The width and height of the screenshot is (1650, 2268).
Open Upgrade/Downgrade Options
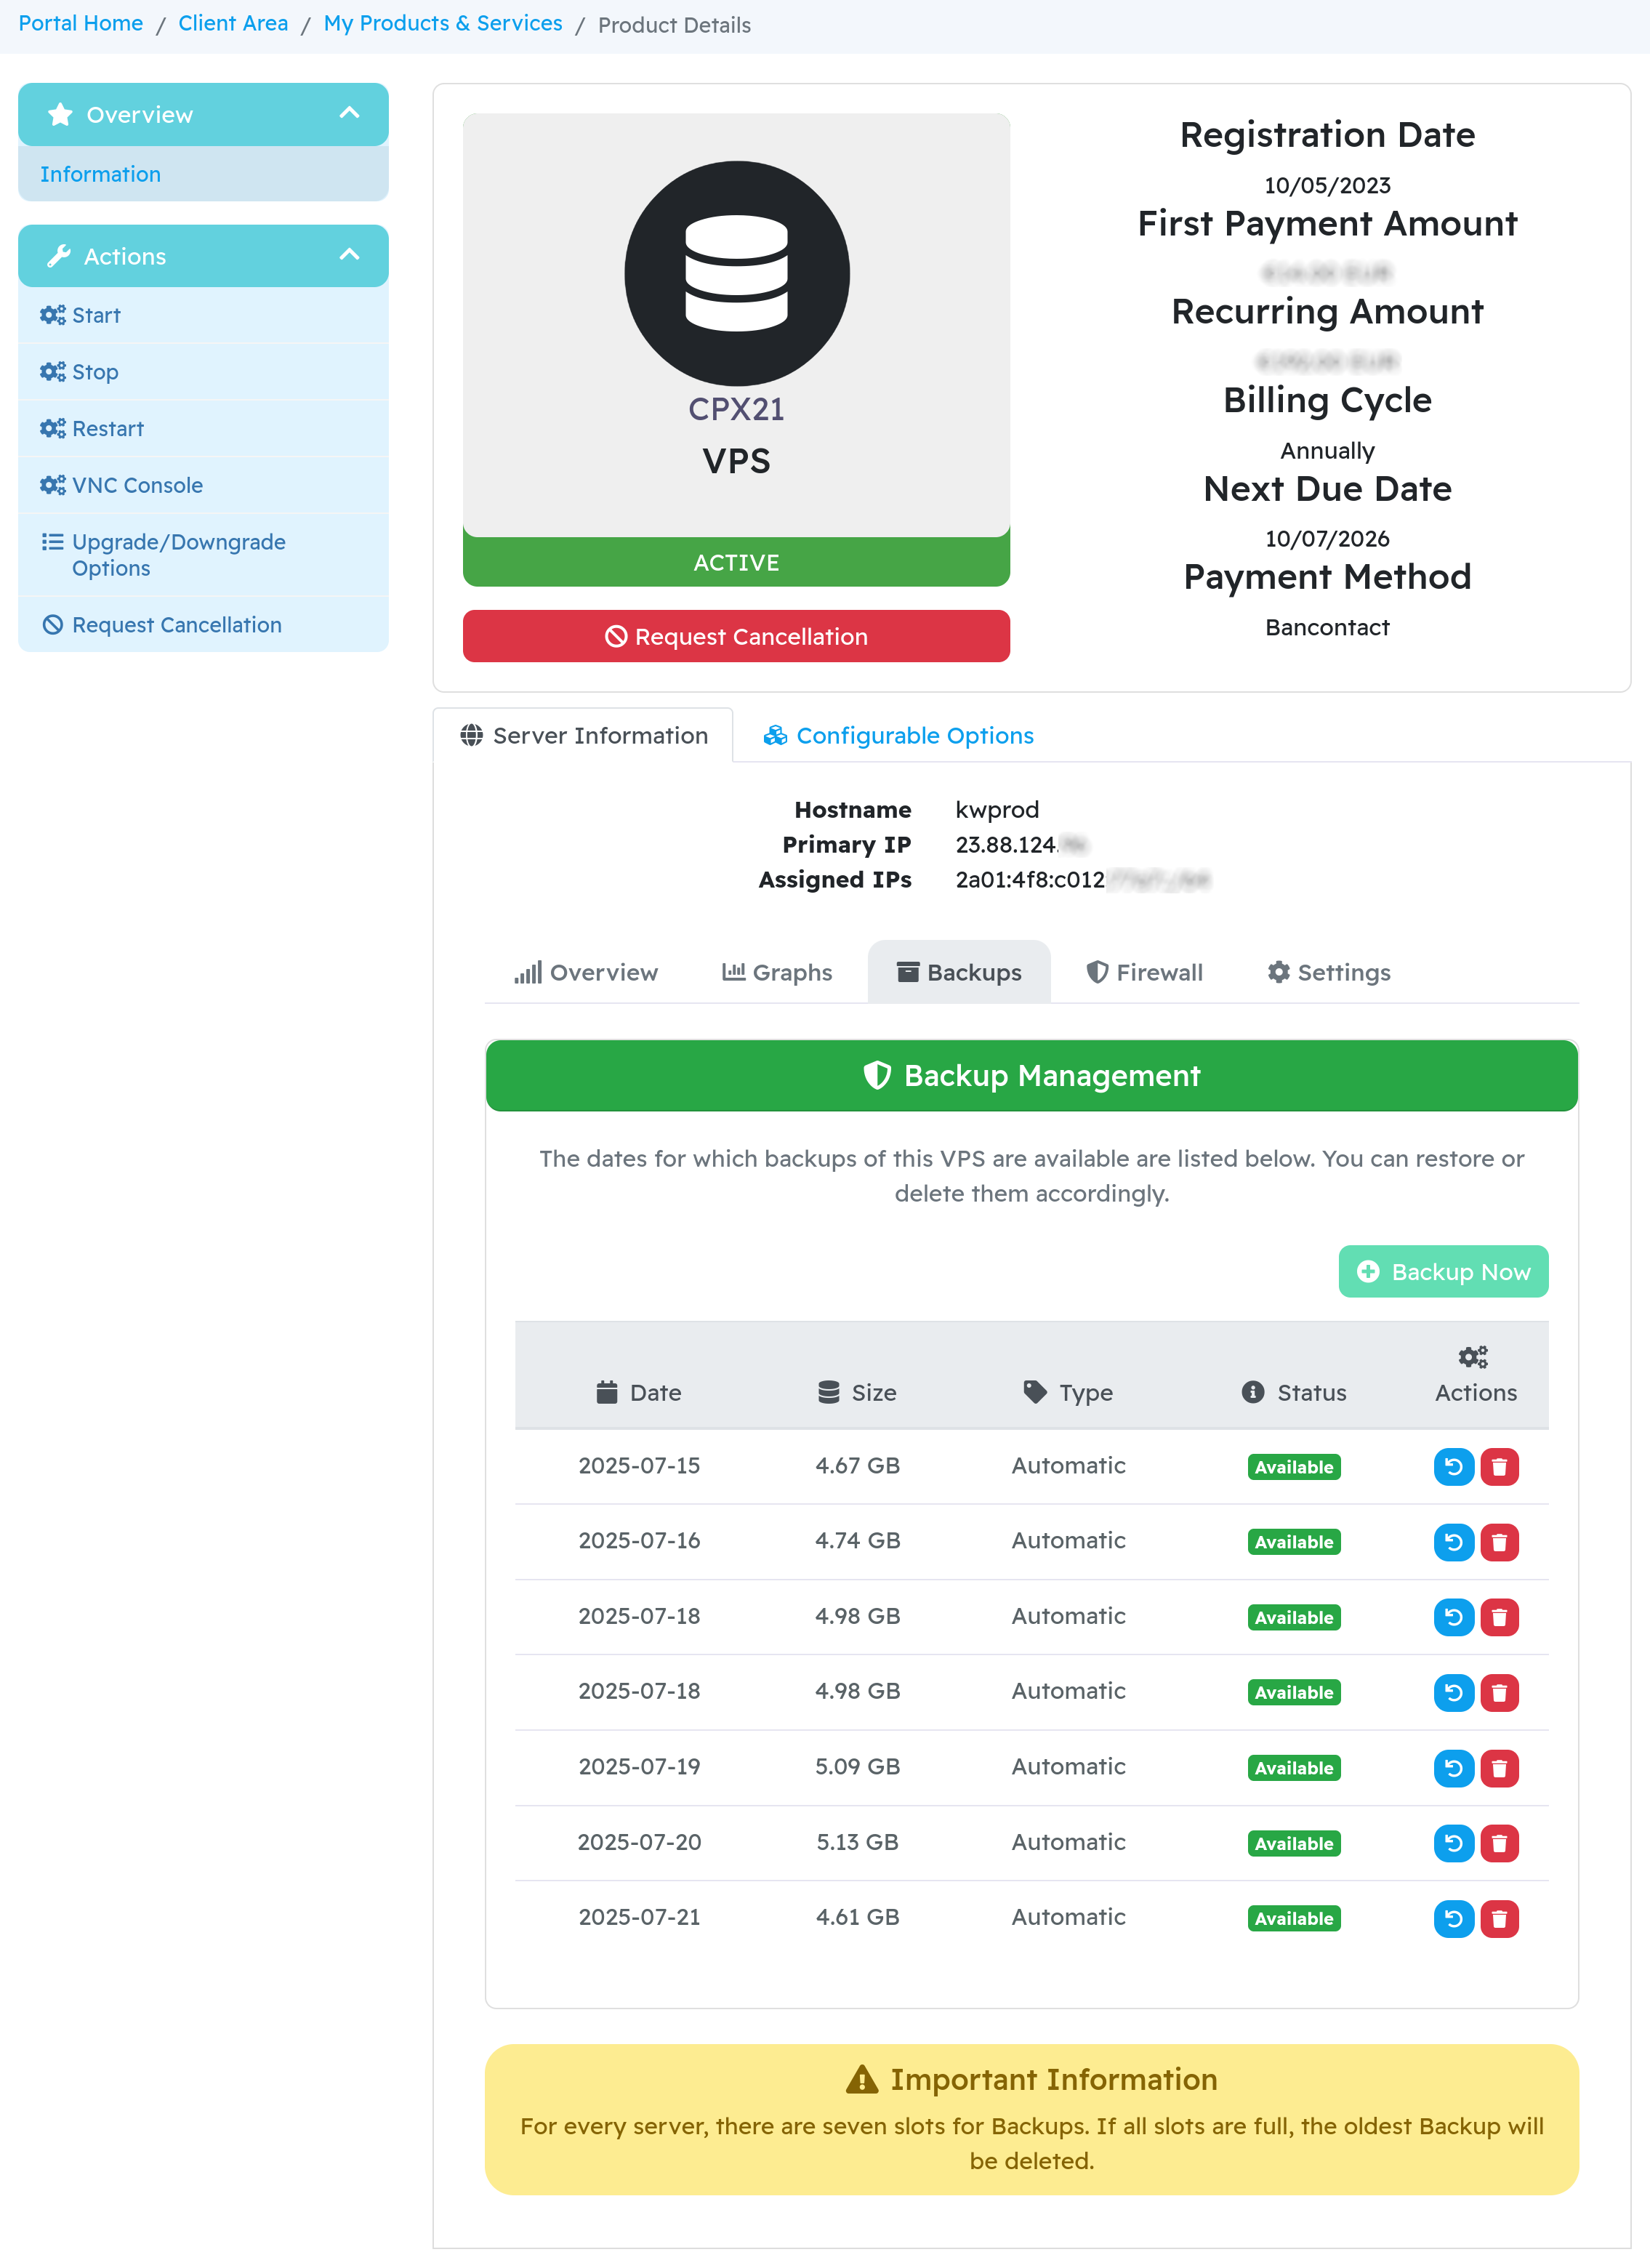point(203,555)
